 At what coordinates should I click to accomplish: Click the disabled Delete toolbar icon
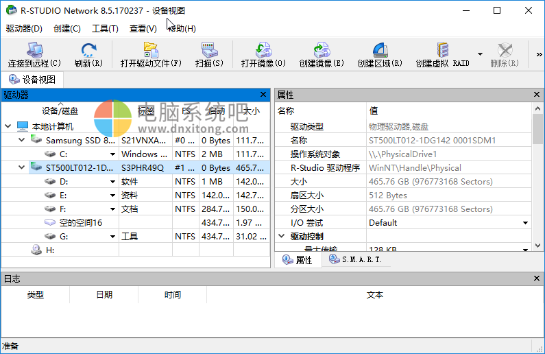click(505, 50)
